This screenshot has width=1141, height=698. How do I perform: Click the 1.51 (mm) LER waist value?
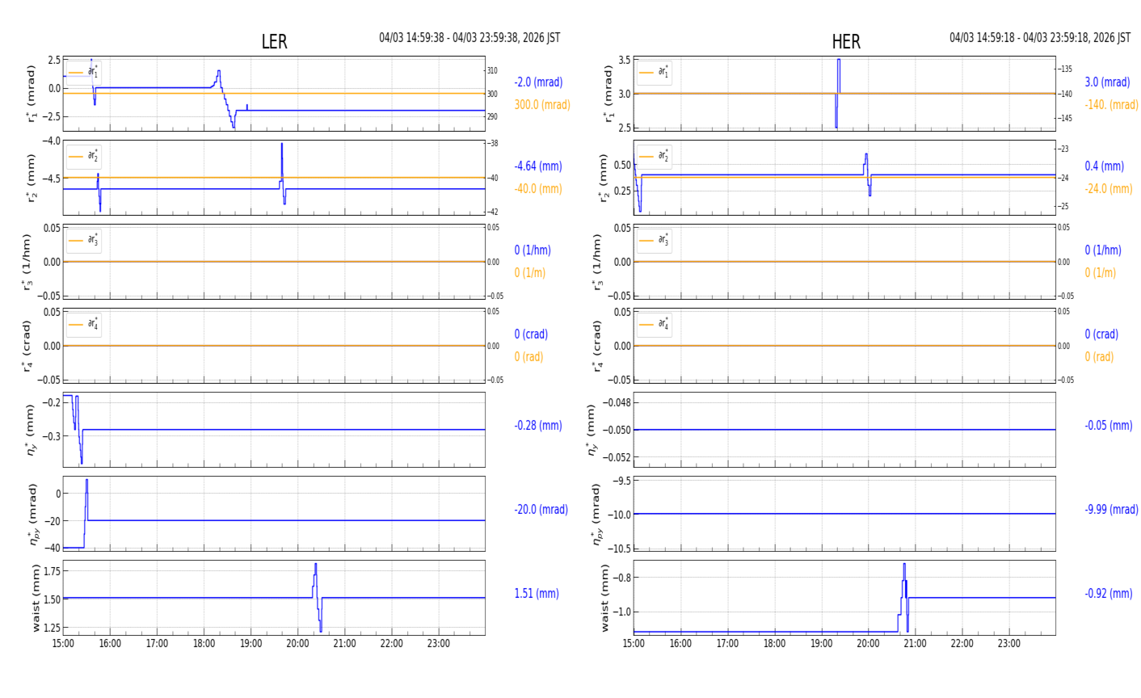coord(536,594)
